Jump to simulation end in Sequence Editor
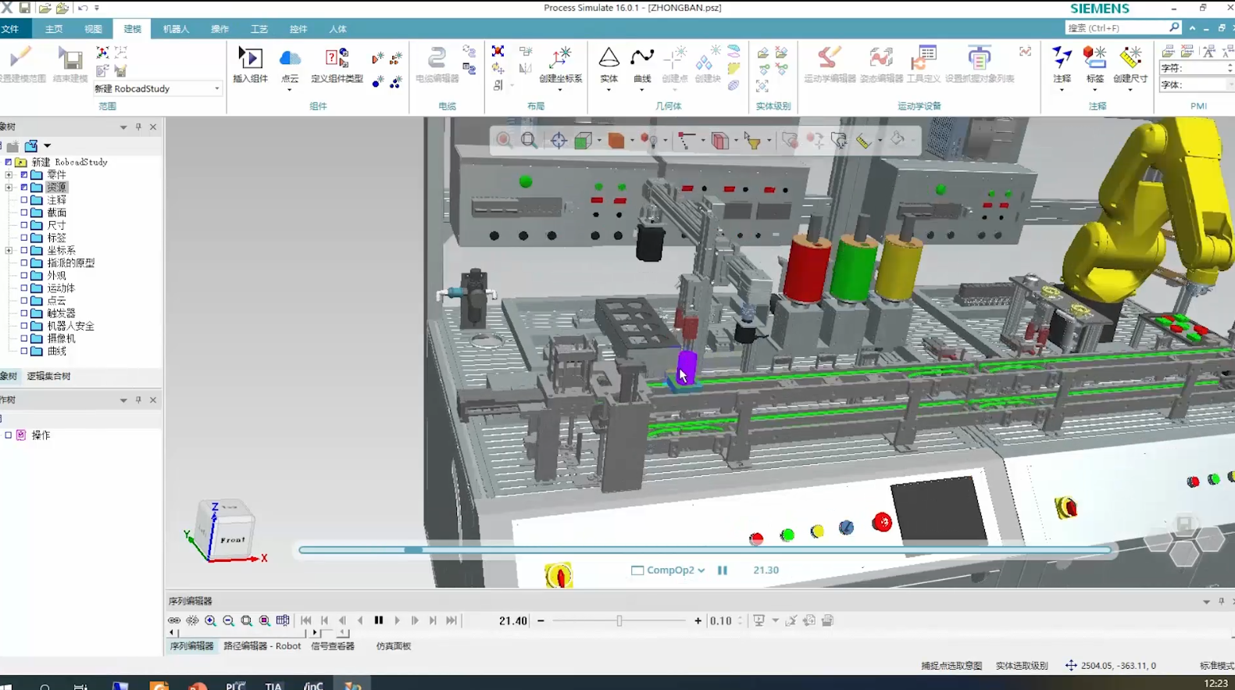 click(452, 620)
